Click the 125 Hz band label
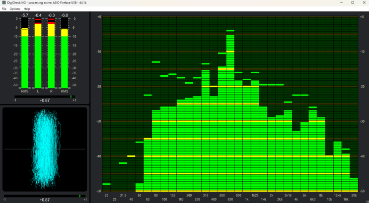The width and height of the screenshot is (369, 203). (172, 196)
